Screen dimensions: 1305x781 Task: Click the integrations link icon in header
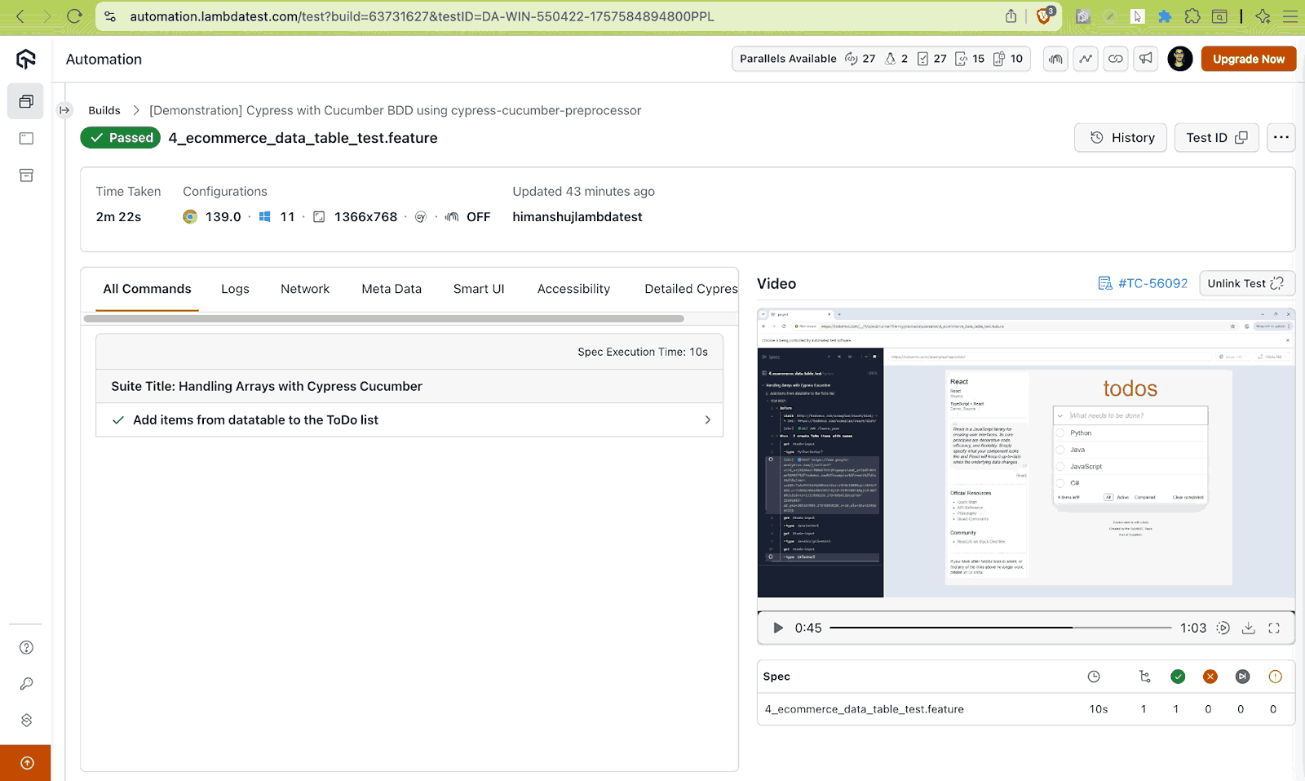1115,58
